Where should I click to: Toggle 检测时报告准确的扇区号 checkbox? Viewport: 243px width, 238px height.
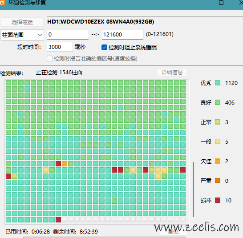pos(49,59)
